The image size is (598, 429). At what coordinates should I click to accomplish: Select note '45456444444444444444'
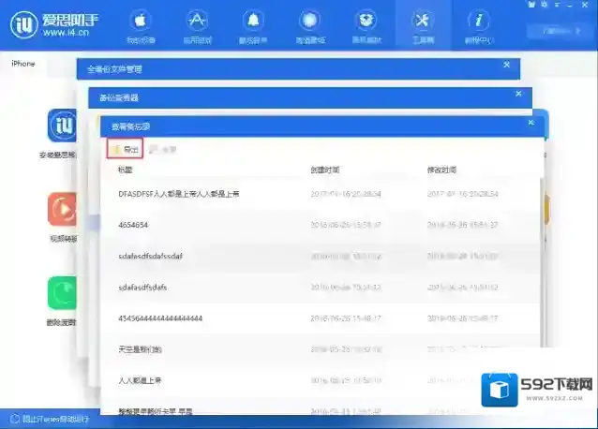tap(160, 318)
